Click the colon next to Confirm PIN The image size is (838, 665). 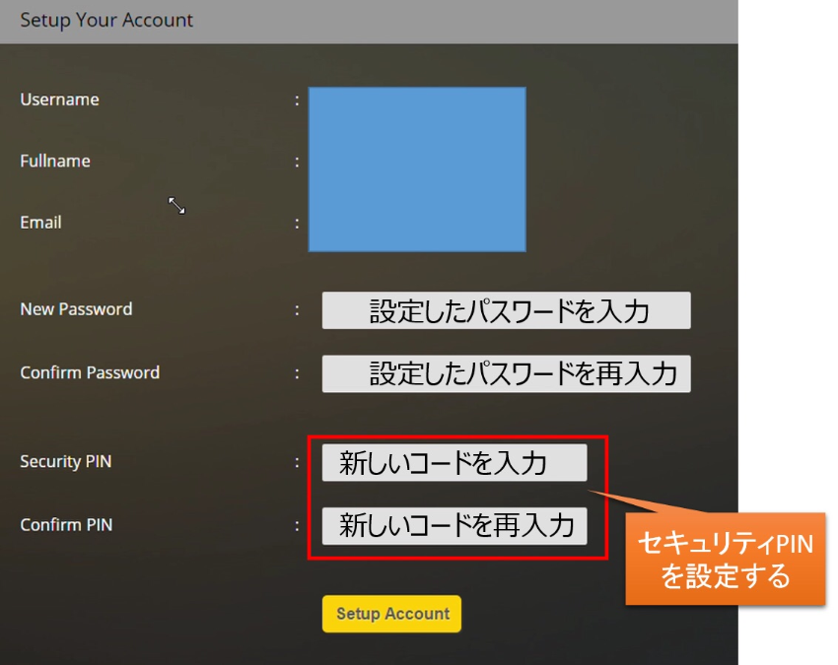pos(297,525)
